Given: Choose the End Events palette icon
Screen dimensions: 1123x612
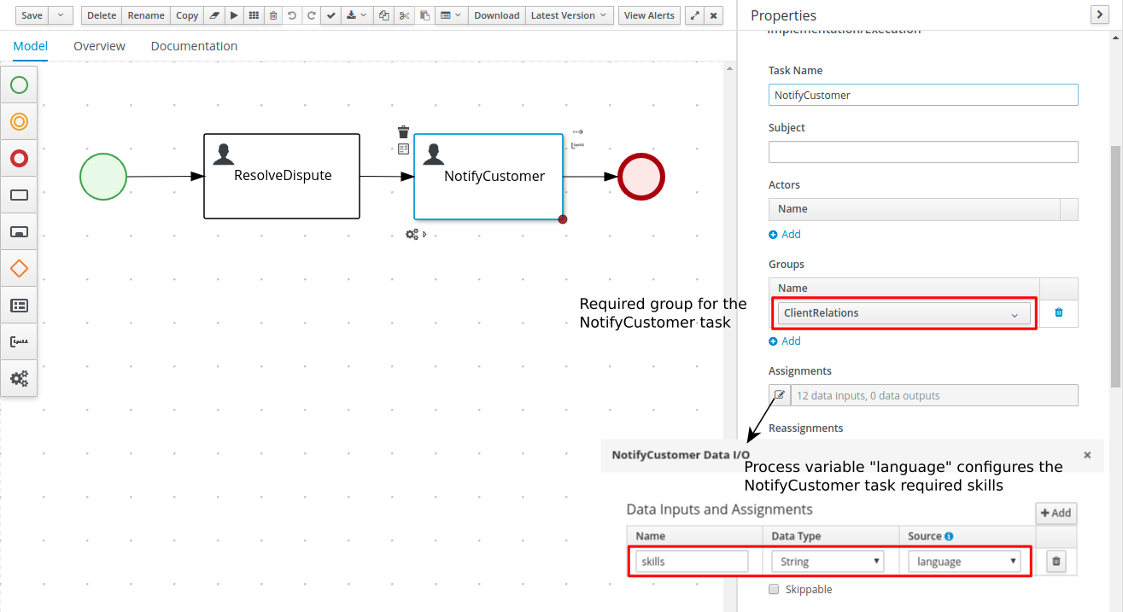Looking at the screenshot, I should click(x=19, y=159).
